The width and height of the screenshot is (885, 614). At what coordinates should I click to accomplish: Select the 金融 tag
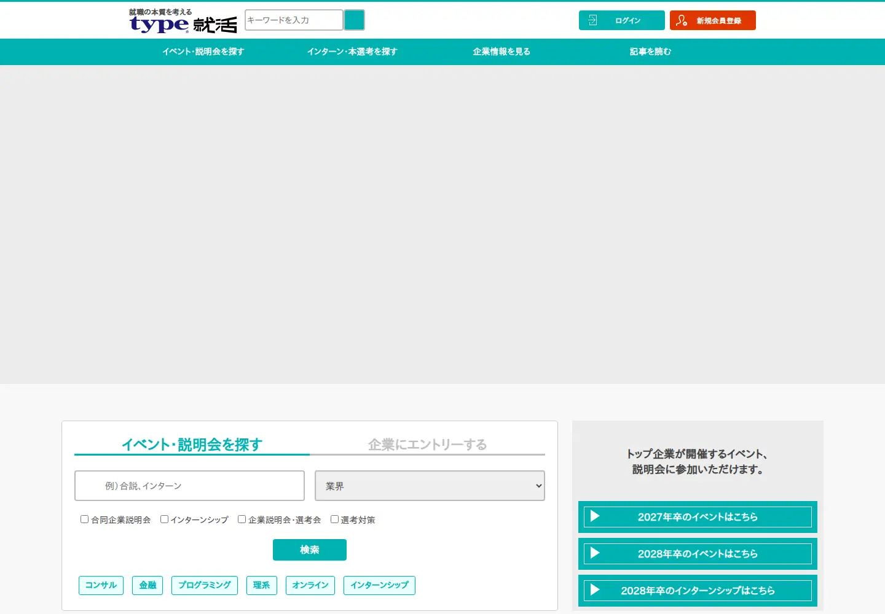[x=147, y=585]
